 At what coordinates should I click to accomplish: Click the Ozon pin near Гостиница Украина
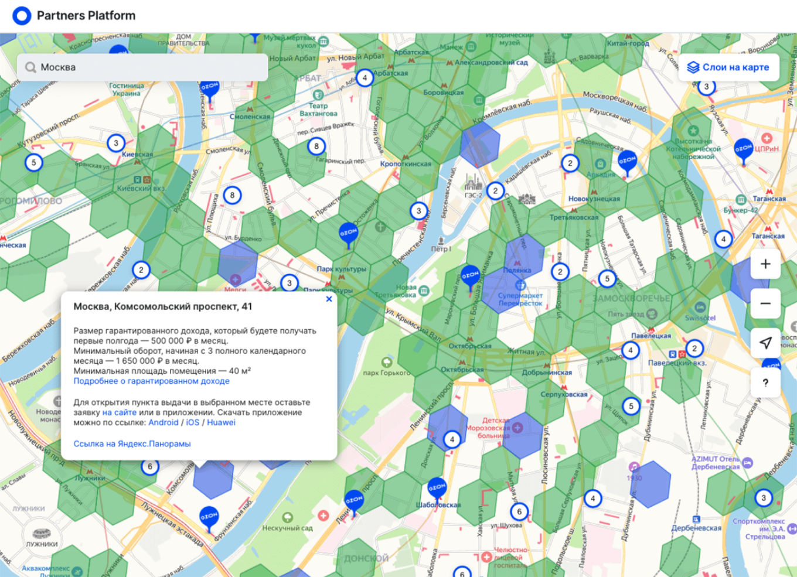click(x=209, y=87)
